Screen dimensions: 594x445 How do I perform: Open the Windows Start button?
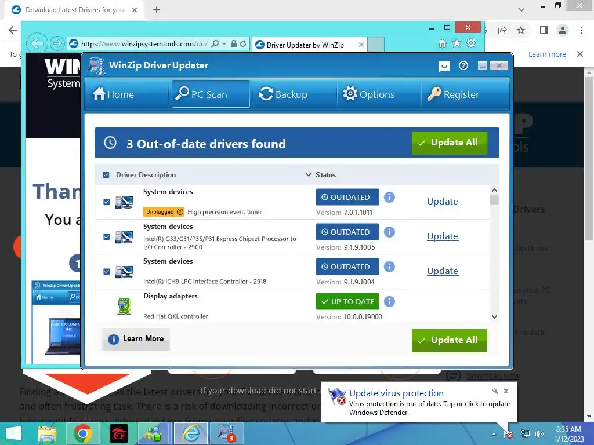[x=14, y=433]
